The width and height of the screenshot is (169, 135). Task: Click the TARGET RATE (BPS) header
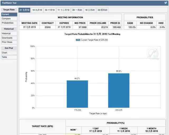tap(42, 126)
